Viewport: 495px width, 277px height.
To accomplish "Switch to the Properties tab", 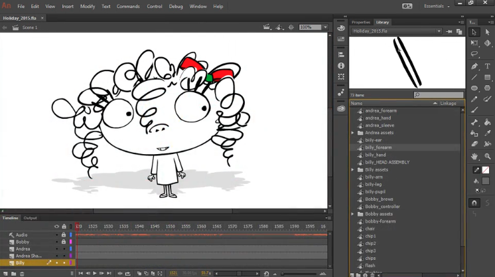I will coord(361,22).
